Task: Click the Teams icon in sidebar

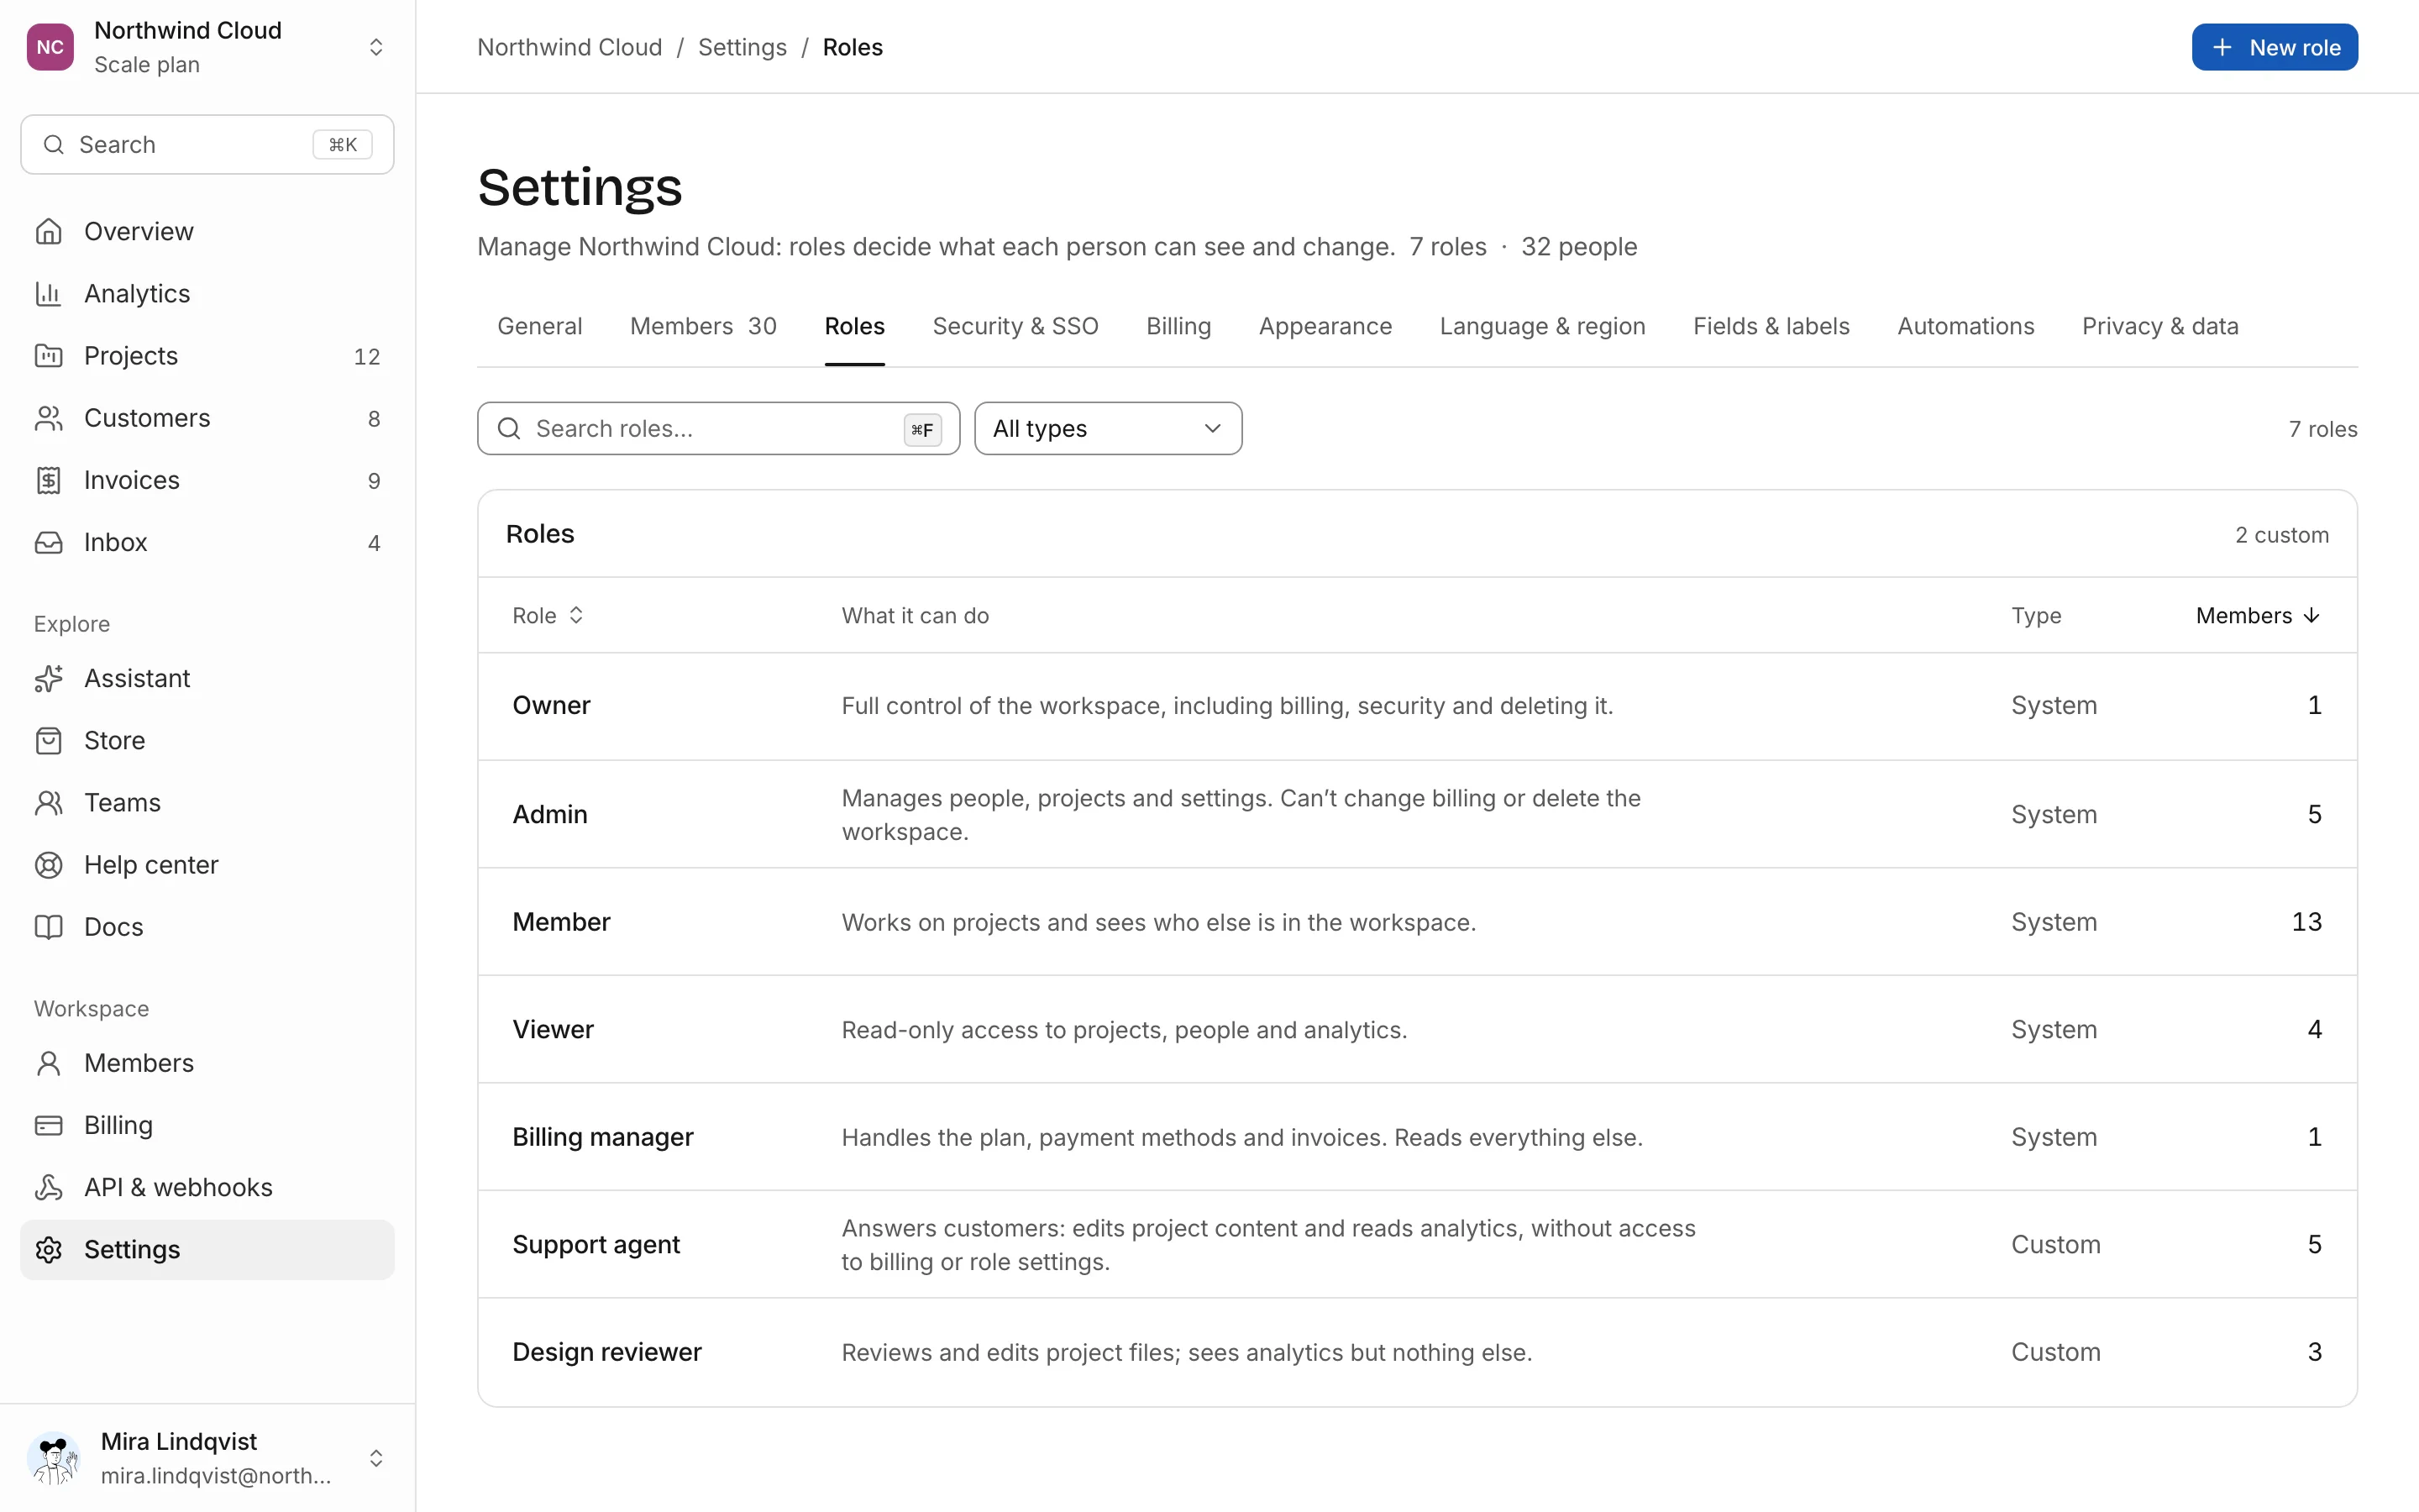Action: click(x=48, y=802)
